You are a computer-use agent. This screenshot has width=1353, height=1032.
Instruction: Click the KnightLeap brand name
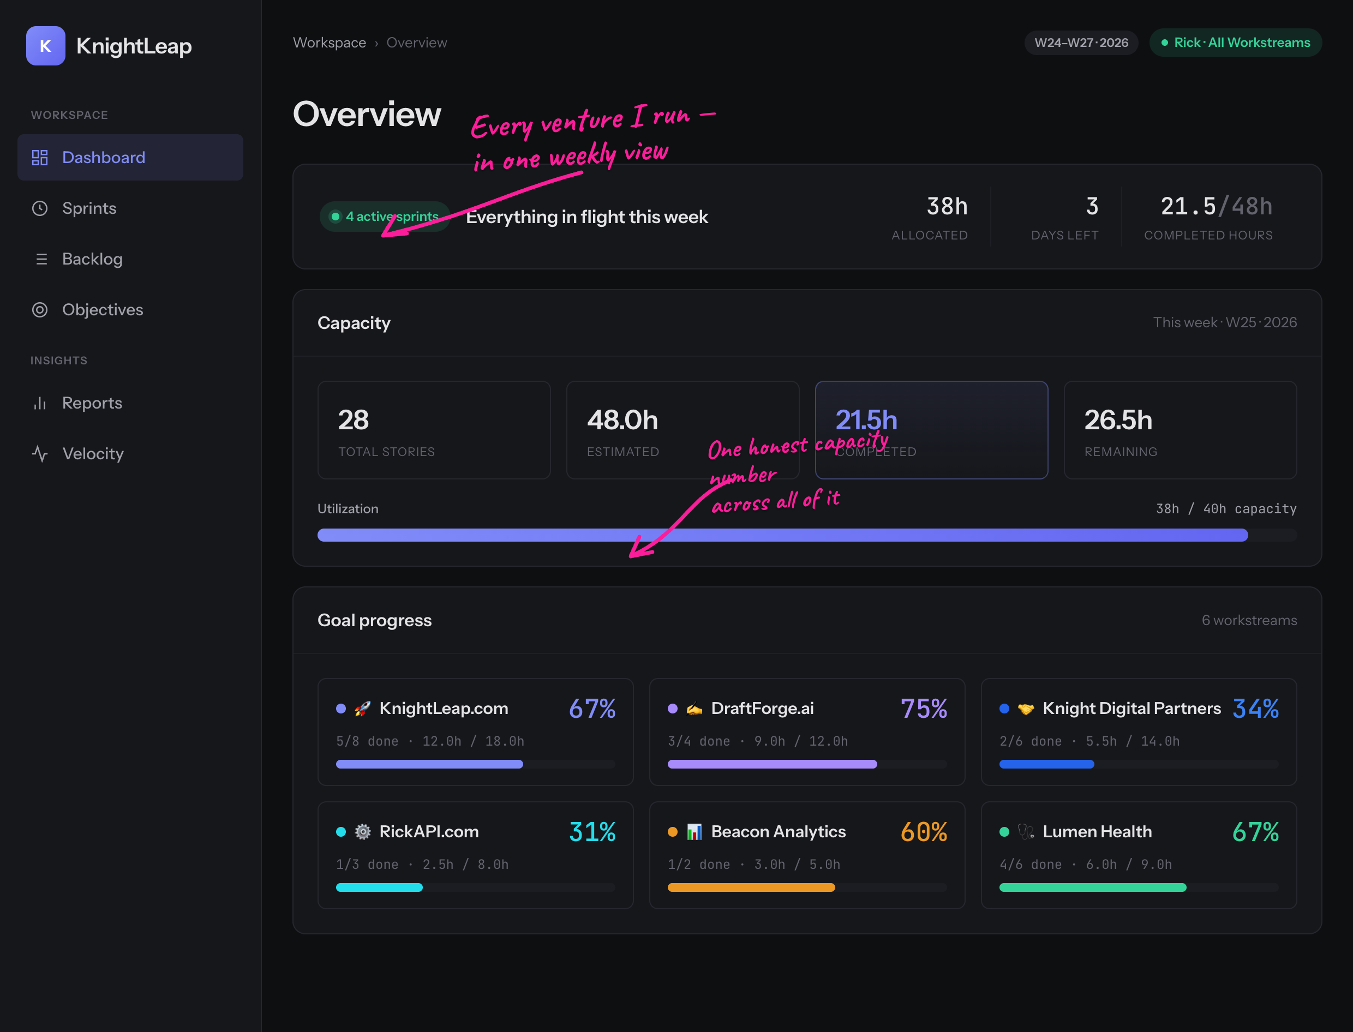(134, 45)
